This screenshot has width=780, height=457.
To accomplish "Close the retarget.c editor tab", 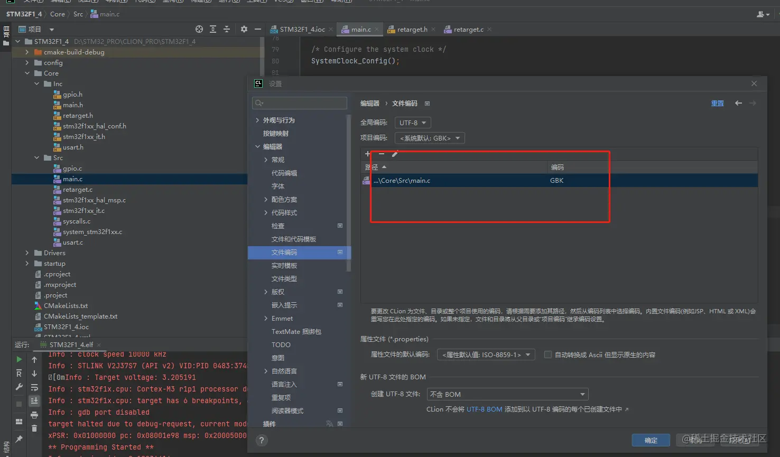I will [x=489, y=30].
